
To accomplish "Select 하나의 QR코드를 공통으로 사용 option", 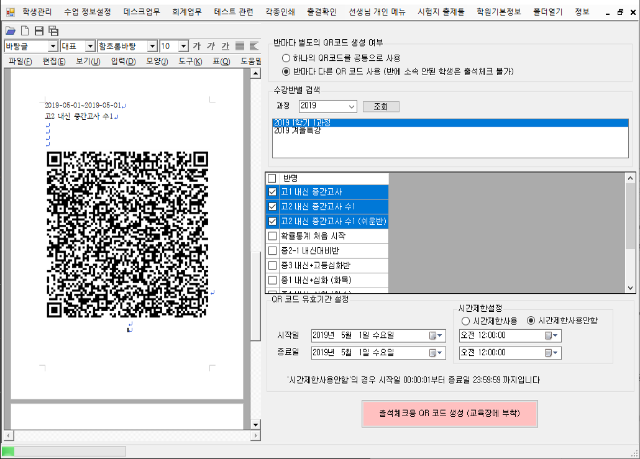I will [x=286, y=58].
